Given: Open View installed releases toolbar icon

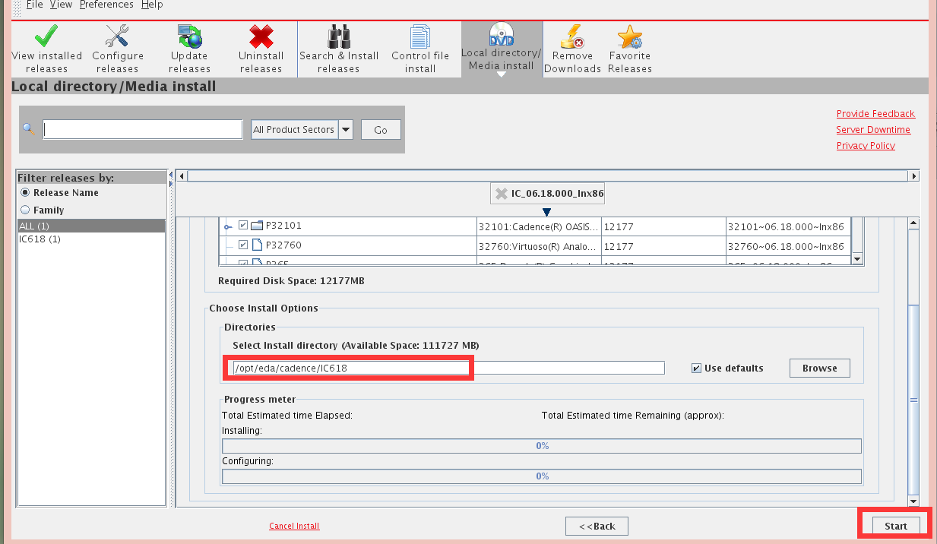Looking at the screenshot, I should (x=46, y=36).
